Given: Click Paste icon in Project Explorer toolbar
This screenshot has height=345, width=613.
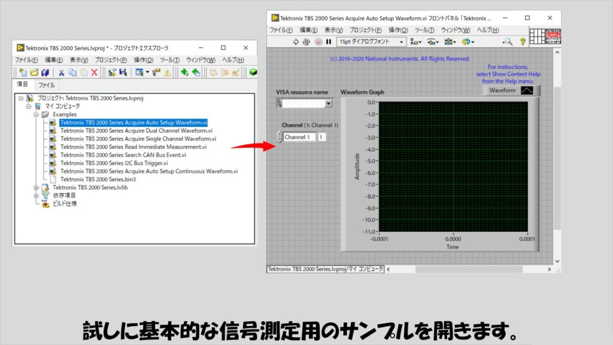Looking at the screenshot, I should pyautogui.click(x=83, y=72).
